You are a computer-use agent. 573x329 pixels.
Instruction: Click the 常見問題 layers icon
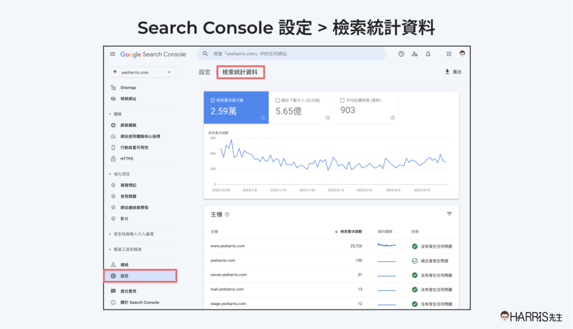[113, 196]
